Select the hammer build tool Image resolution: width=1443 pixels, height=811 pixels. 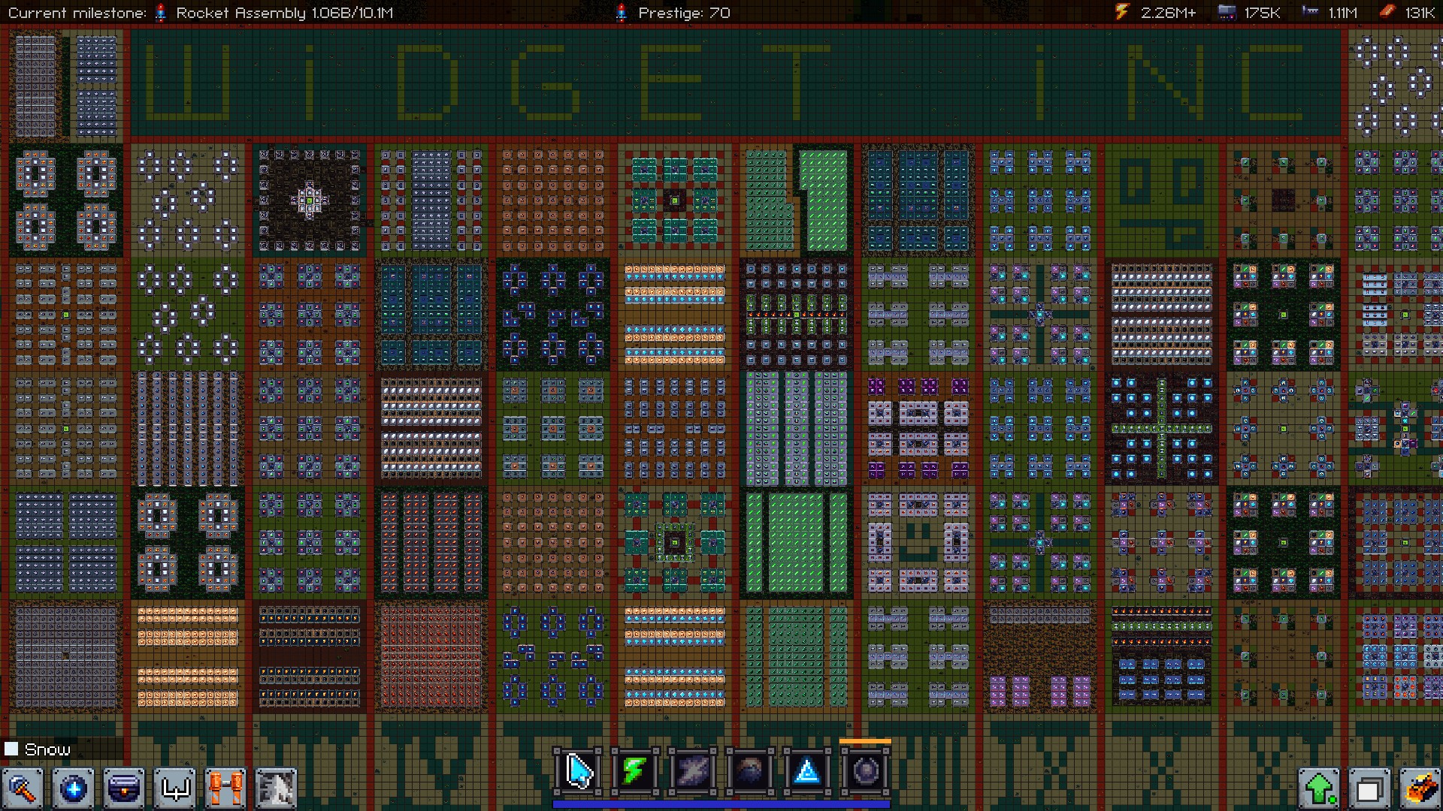click(x=23, y=788)
